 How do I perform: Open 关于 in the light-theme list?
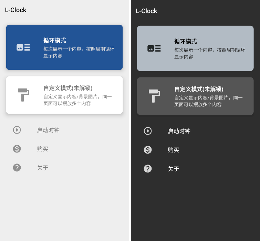(43, 168)
